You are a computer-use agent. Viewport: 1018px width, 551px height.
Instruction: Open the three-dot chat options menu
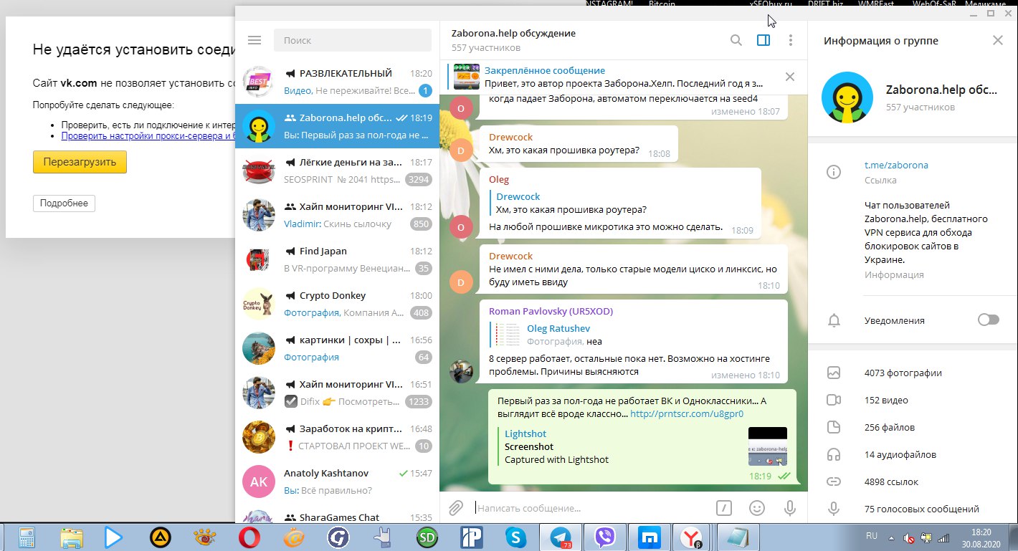pyautogui.click(x=790, y=41)
